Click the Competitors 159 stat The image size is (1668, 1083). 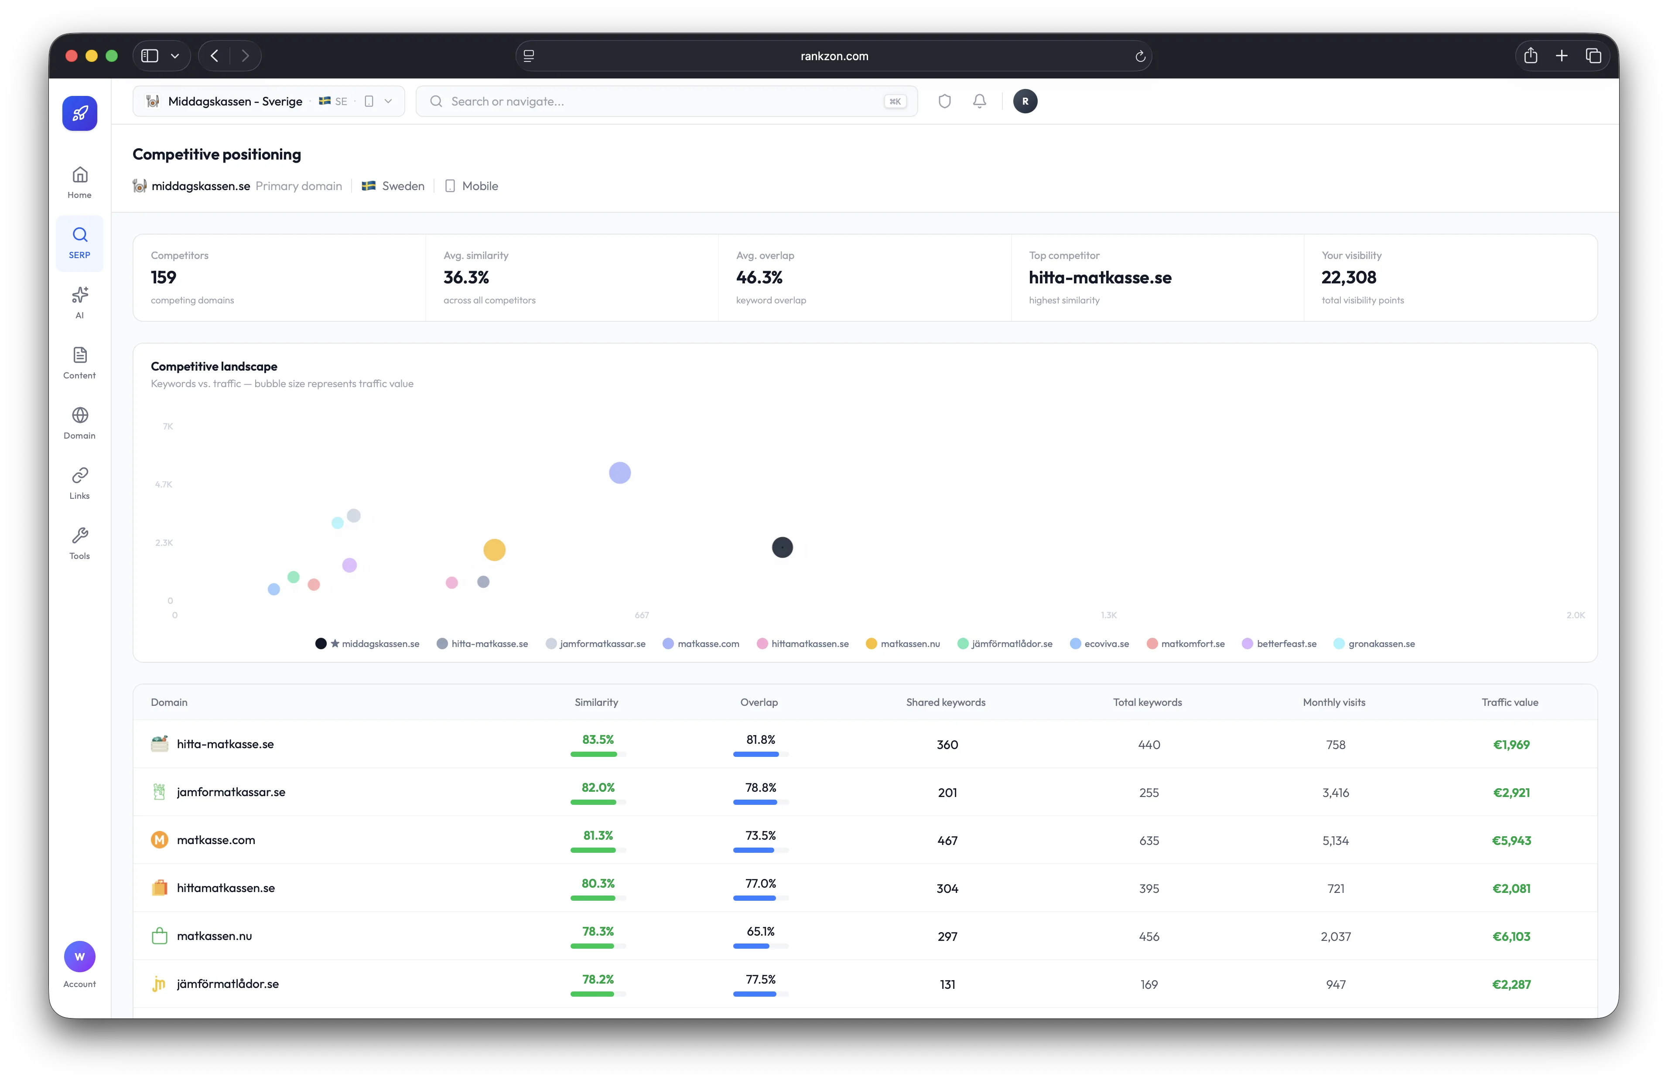(x=279, y=278)
